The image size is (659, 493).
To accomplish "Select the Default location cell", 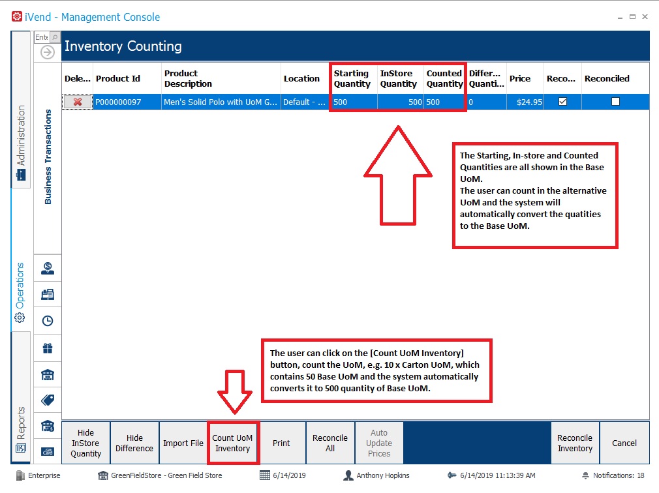I will (x=305, y=102).
